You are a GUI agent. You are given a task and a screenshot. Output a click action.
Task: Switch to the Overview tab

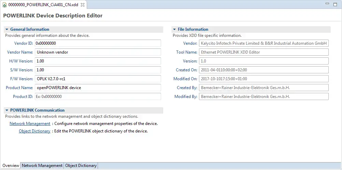[11, 166]
